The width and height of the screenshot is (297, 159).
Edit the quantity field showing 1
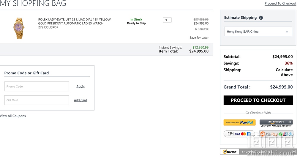coord(167,20)
